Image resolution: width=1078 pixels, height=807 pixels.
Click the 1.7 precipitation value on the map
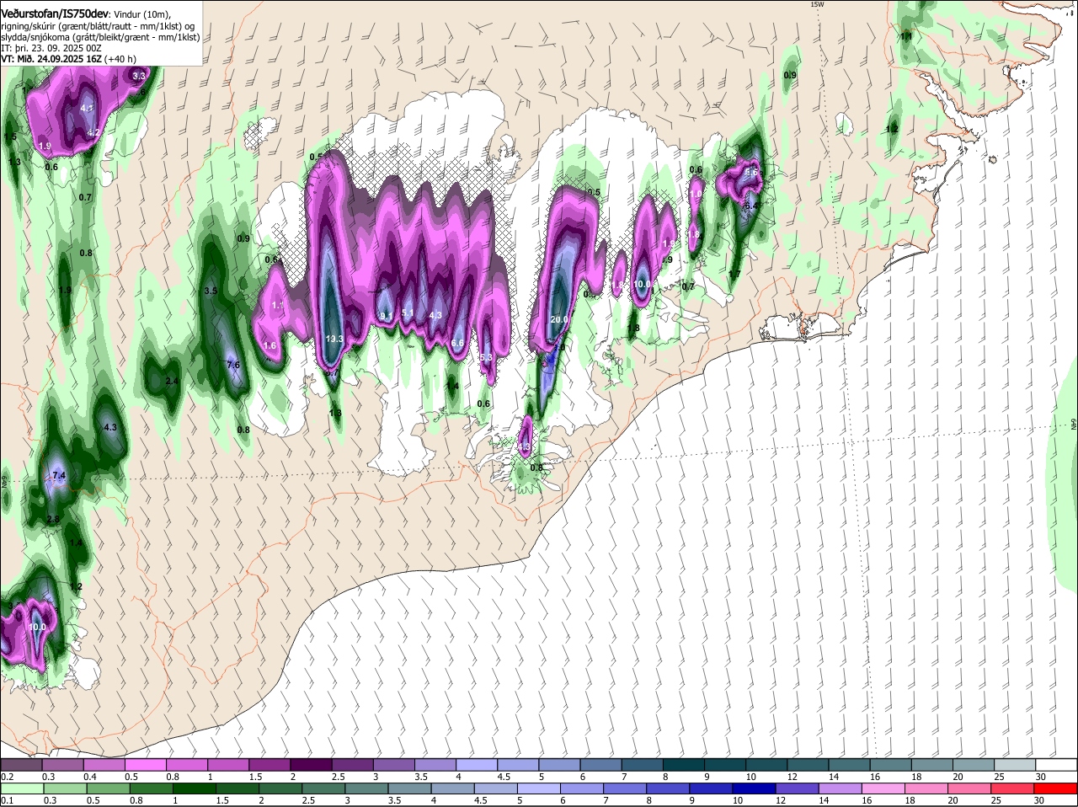point(734,275)
